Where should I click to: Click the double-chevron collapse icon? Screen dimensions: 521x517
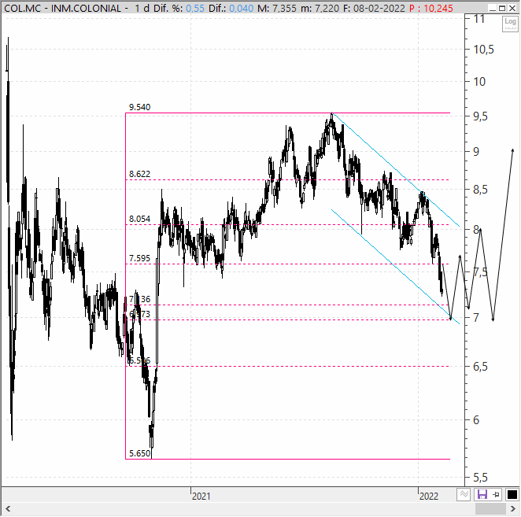tap(464, 494)
